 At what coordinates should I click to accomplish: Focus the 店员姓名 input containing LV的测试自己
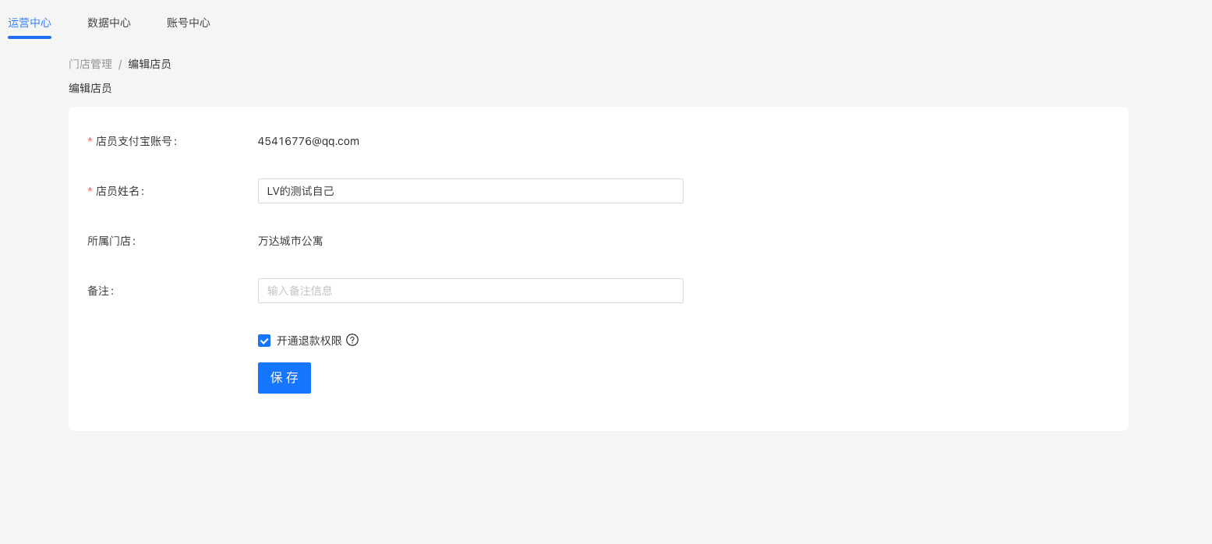tap(471, 191)
